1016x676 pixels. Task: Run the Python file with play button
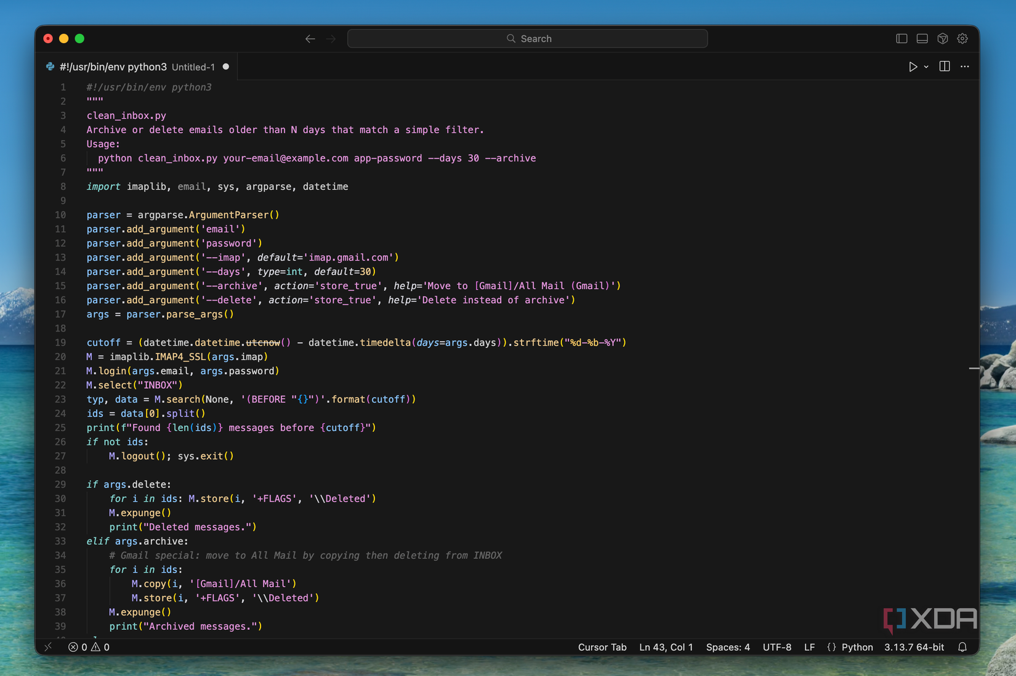tap(913, 67)
